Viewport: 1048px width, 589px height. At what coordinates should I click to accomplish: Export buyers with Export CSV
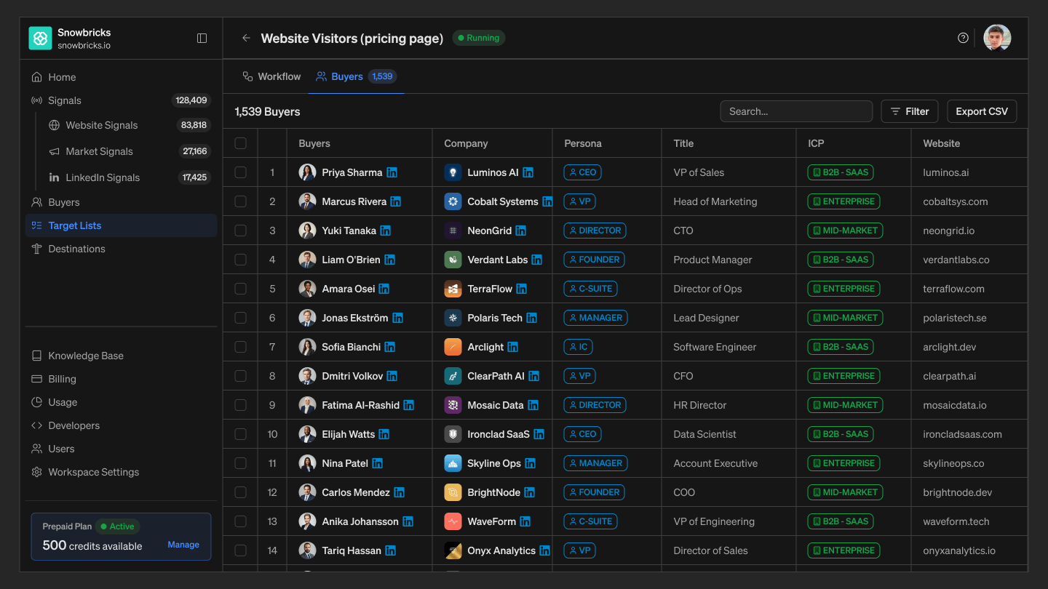(x=982, y=111)
